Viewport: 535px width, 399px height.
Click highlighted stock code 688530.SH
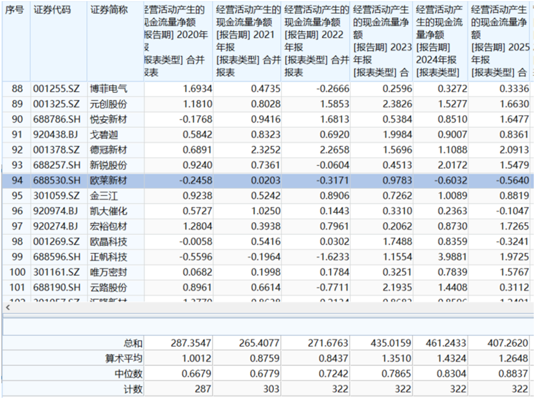click(x=57, y=180)
